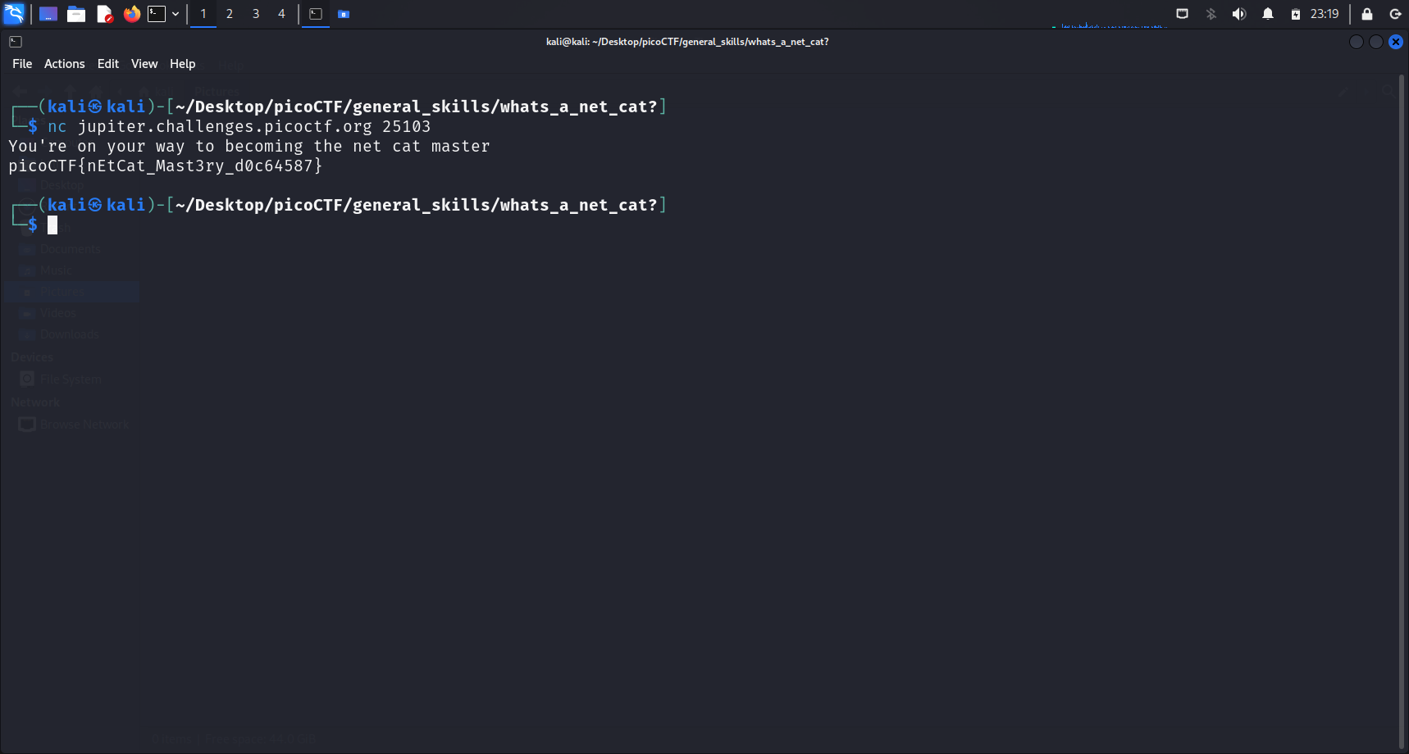The width and height of the screenshot is (1409, 754).
Task: Switch to workspace 4
Action: [x=281, y=14]
